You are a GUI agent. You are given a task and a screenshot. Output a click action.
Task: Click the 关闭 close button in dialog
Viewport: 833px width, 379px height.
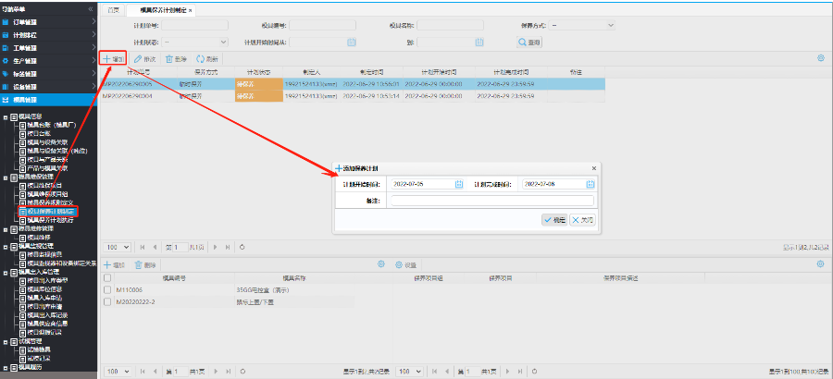coord(581,219)
